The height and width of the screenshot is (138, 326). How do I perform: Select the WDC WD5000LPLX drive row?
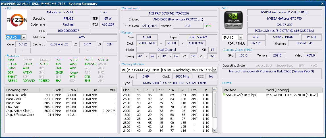coord(271,95)
